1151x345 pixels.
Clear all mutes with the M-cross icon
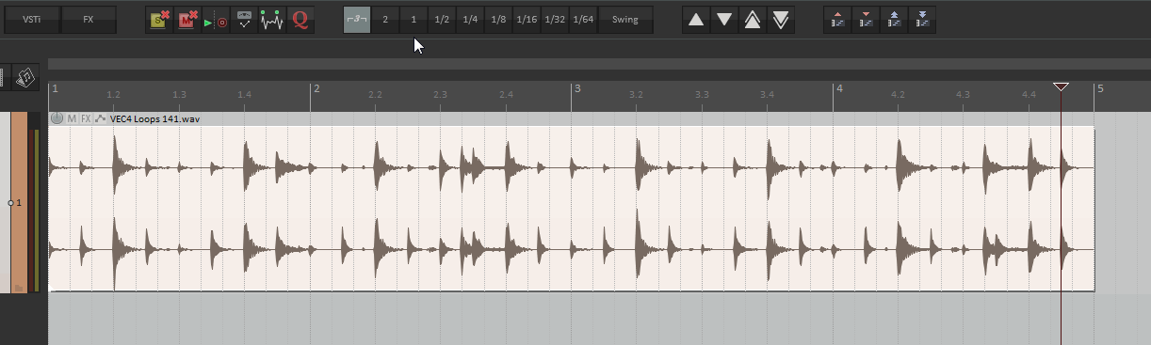pos(187,20)
